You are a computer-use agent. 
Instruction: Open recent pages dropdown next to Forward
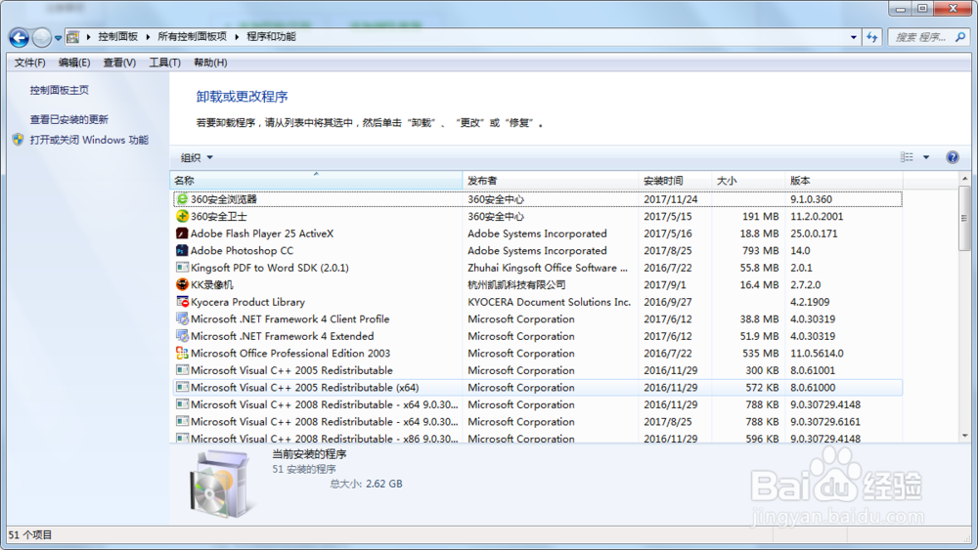(58, 38)
